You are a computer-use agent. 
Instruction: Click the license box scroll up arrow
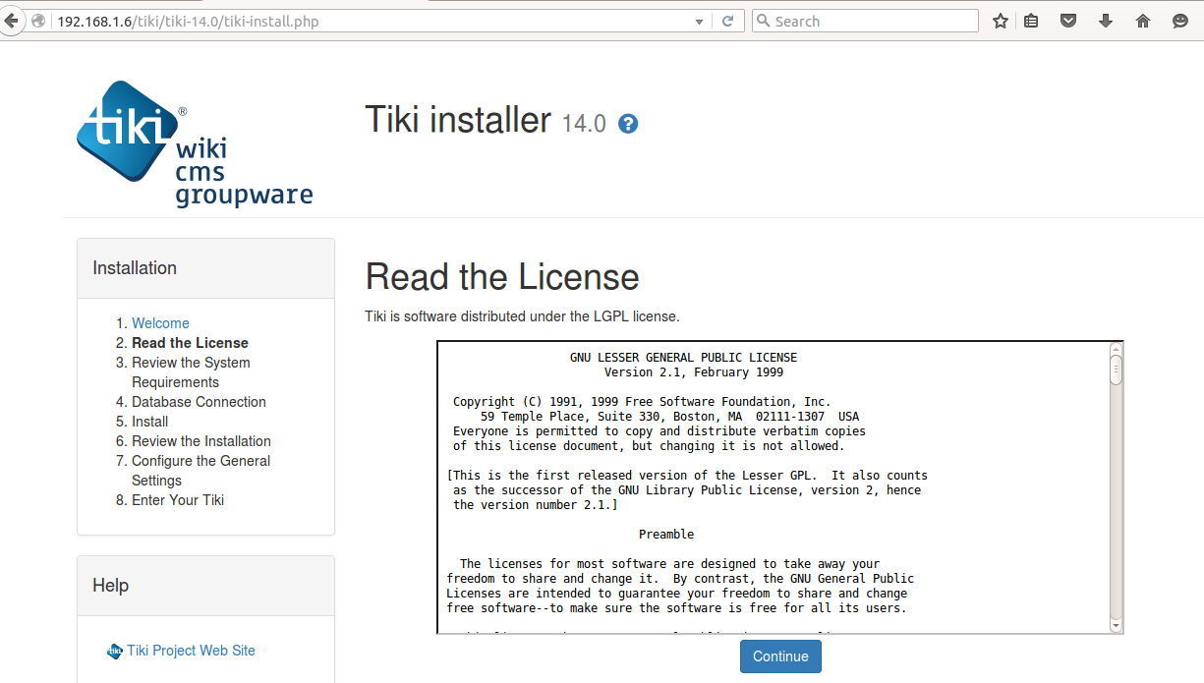pos(1116,349)
